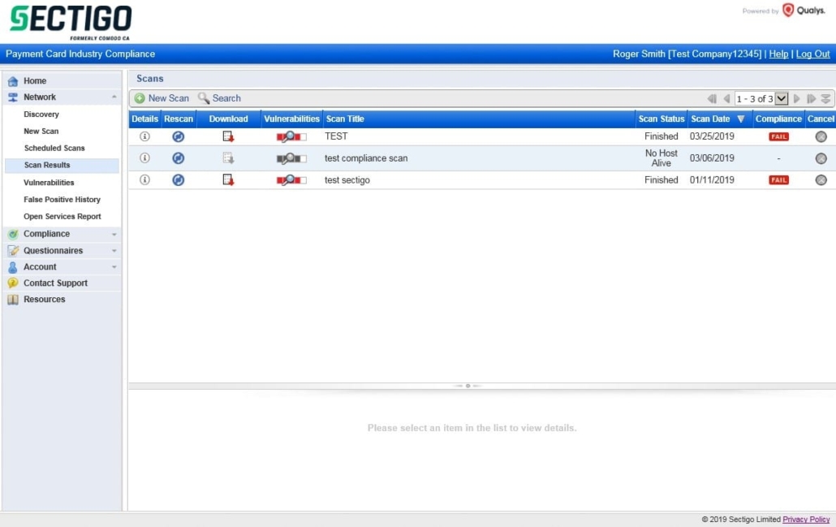The height and width of the screenshot is (527, 836).
Task: Open False Positive History
Action: [62, 200]
